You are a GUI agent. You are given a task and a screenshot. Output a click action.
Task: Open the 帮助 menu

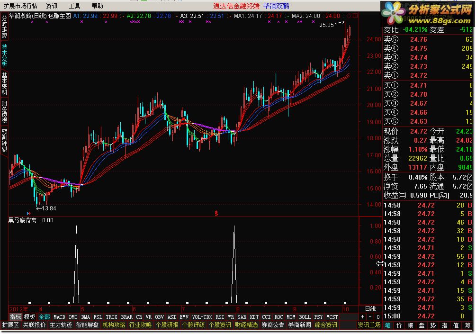click(97, 6)
